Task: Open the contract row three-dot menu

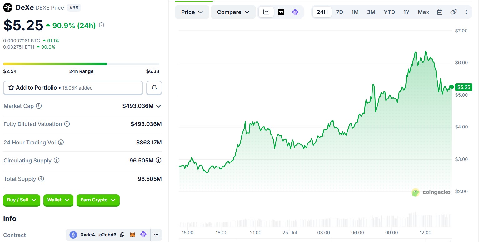Action: [x=156, y=235]
